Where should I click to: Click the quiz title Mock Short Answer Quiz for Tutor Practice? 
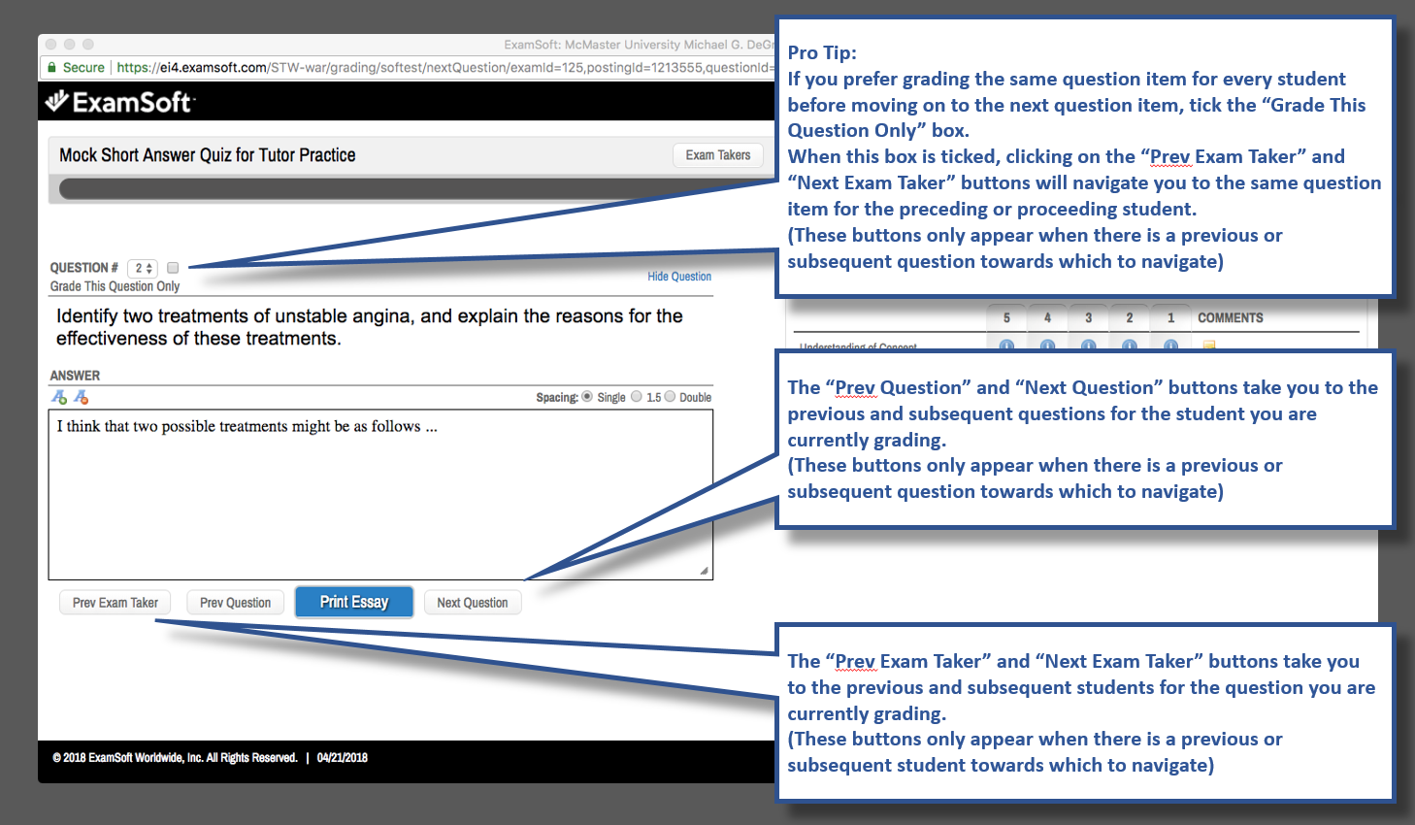(x=208, y=155)
